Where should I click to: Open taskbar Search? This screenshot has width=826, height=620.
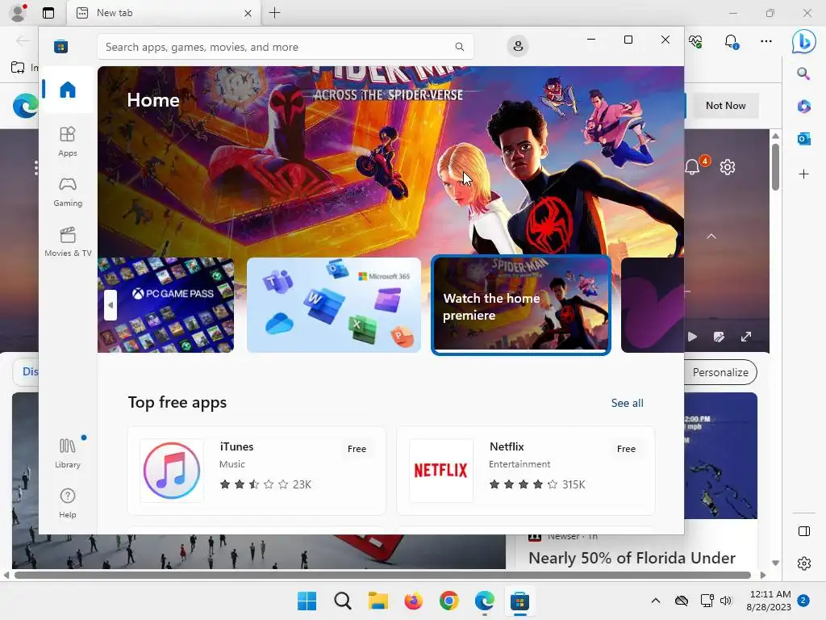(342, 601)
